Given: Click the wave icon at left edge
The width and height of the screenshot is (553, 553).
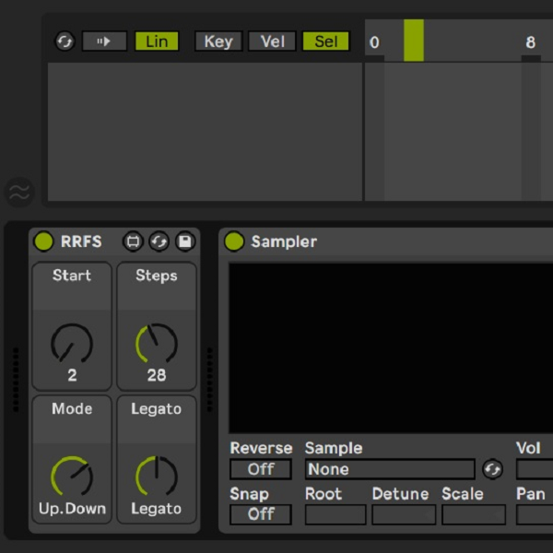Looking at the screenshot, I should [19, 192].
